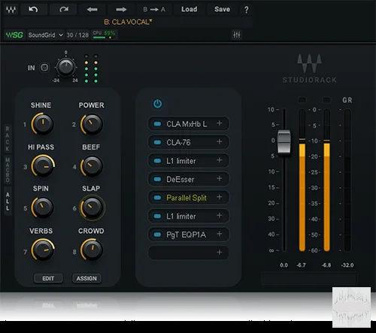The image size is (376, 333).
Task: Click the SHINE macro knob
Action: pos(43,124)
